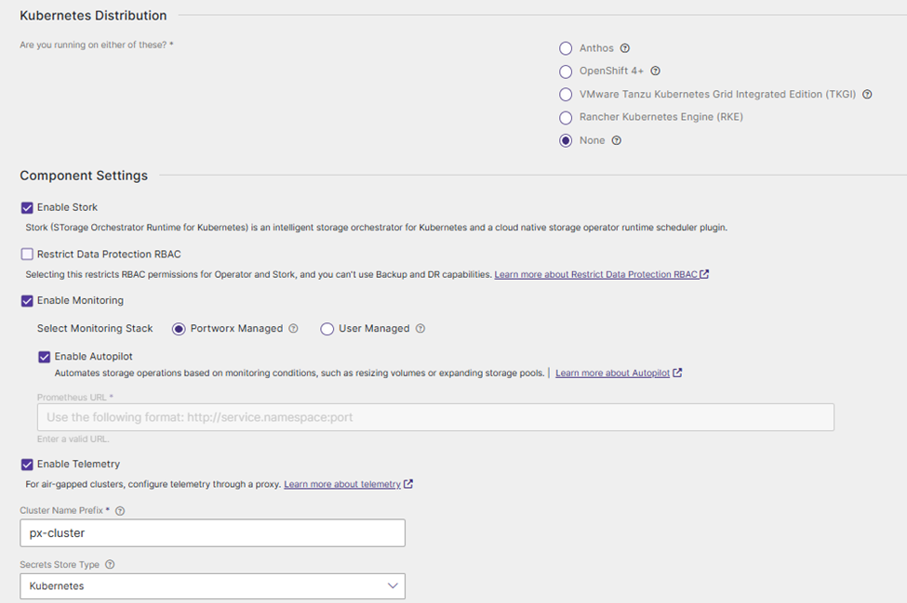Choose Rancher Kubernetes Engine (RKE)
The height and width of the screenshot is (603, 907).
(x=566, y=118)
